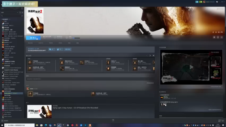Screen dimensions: 226x127
Task: Open the Windows Start button
Action: tap(2, 125)
